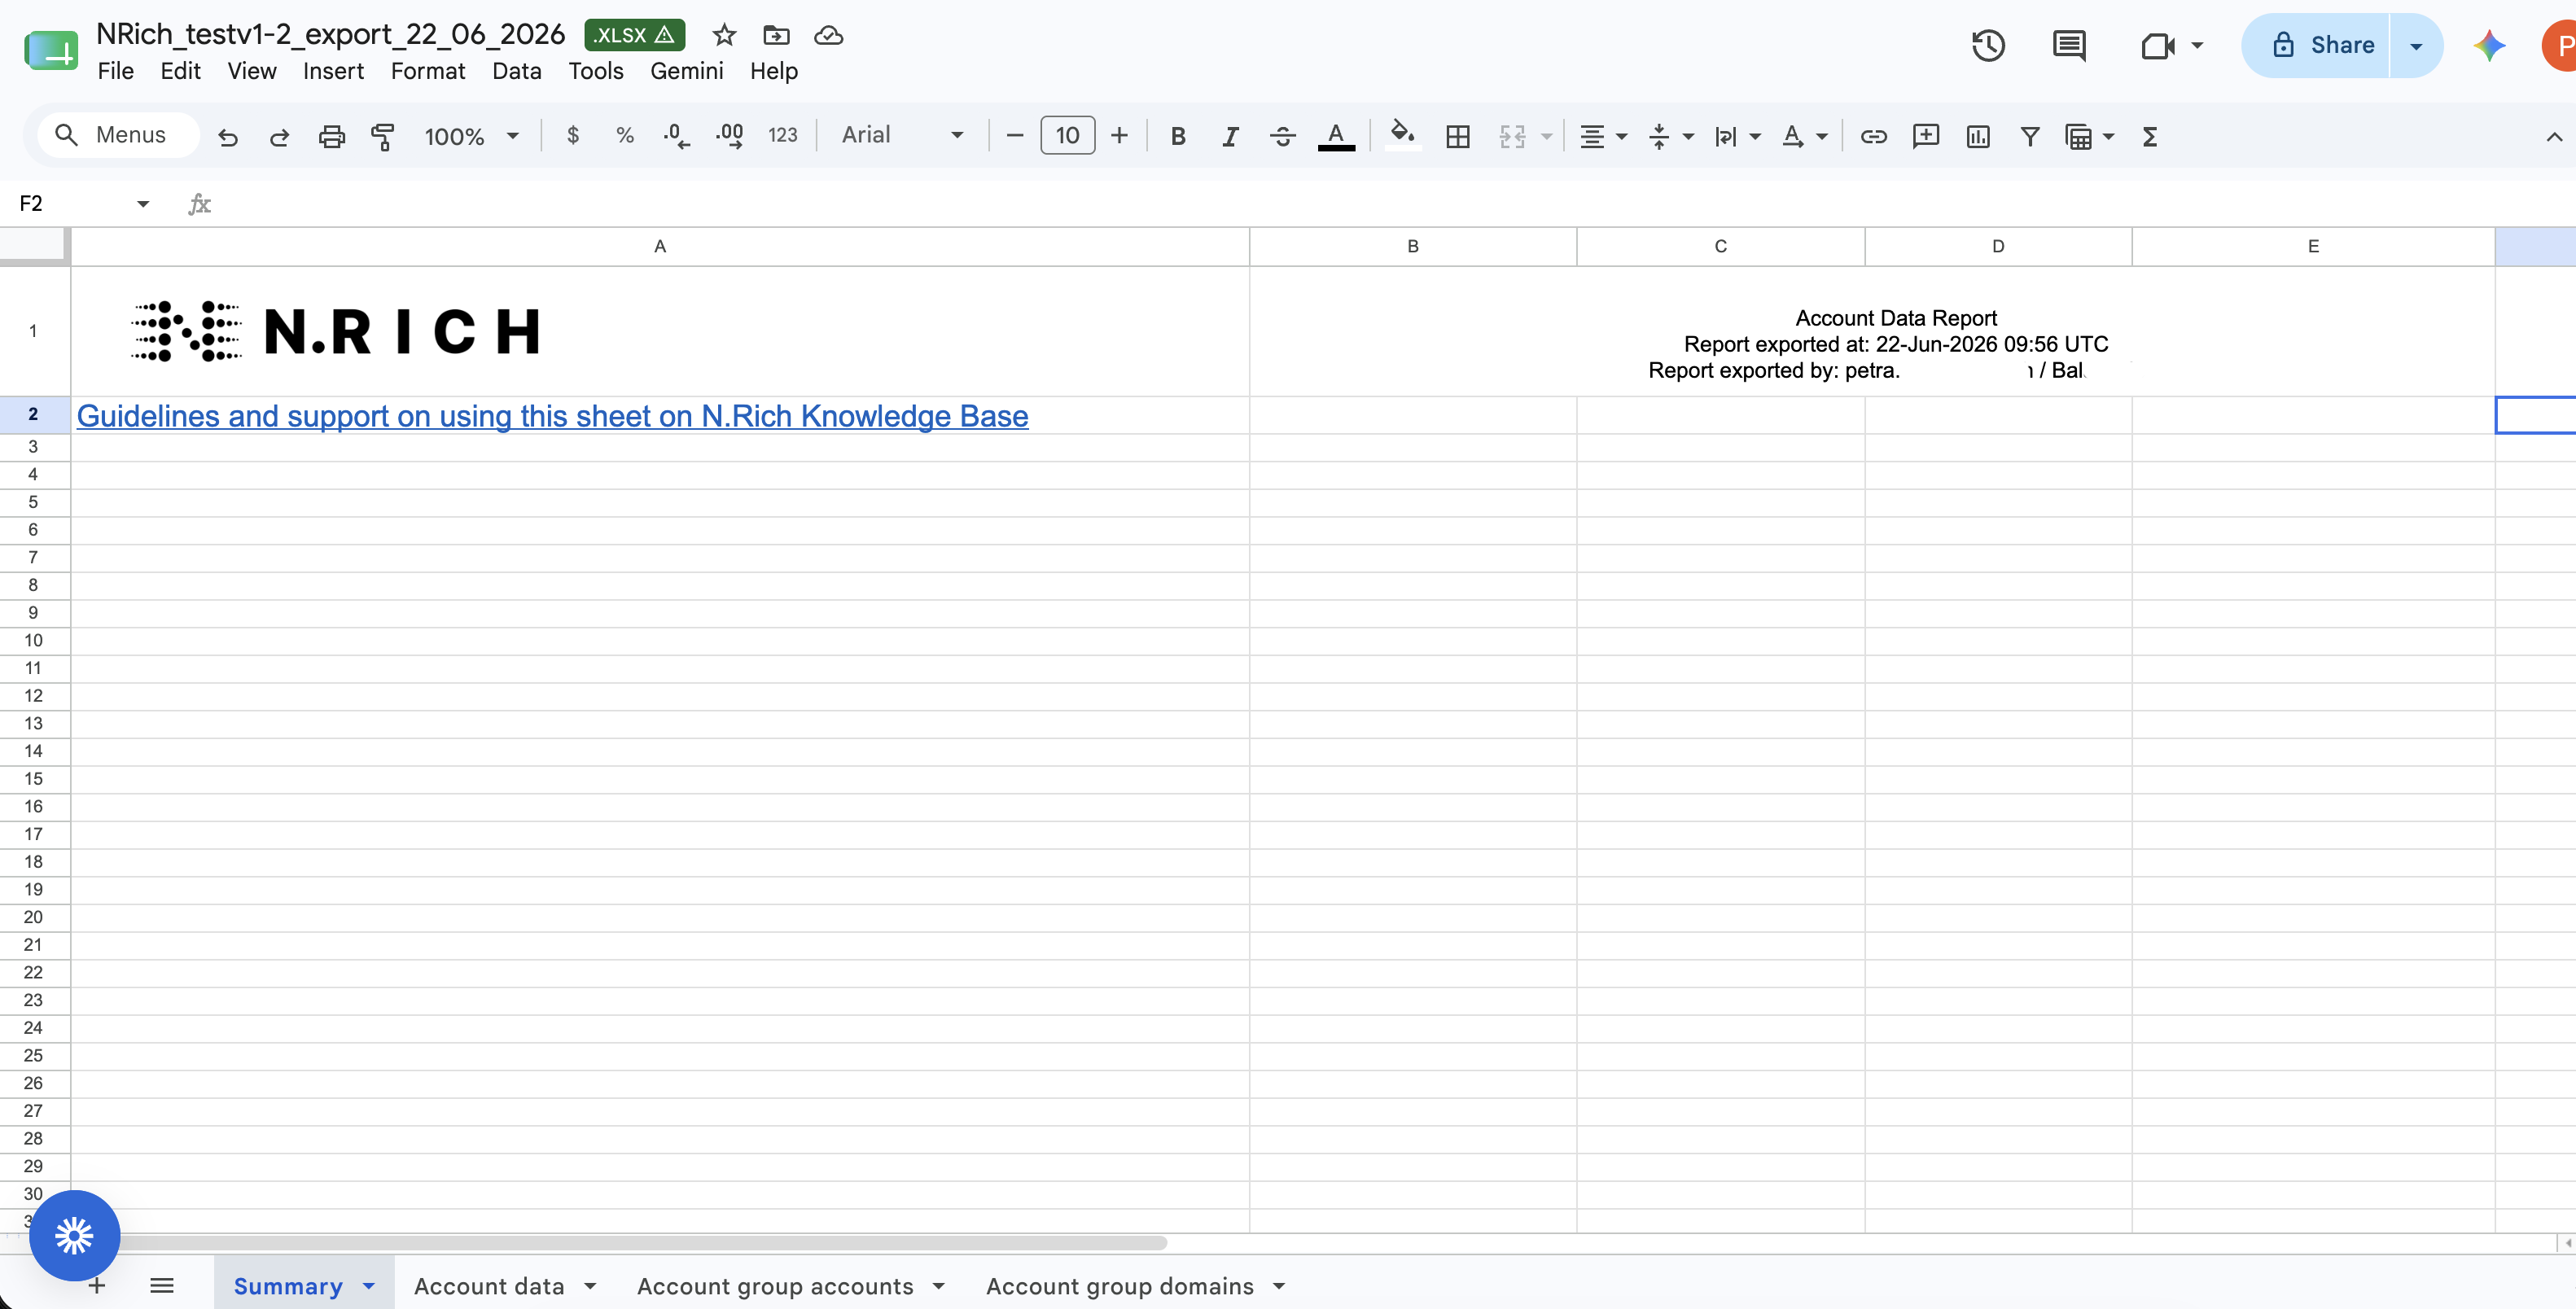Open the Insert menu
The image size is (2576, 1309).
pos(333,71)
